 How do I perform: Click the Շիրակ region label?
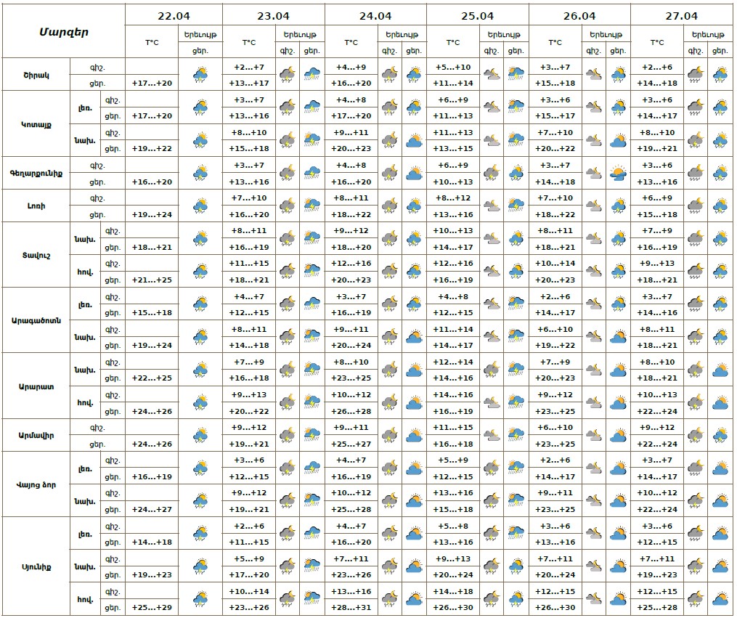point(35,74)
